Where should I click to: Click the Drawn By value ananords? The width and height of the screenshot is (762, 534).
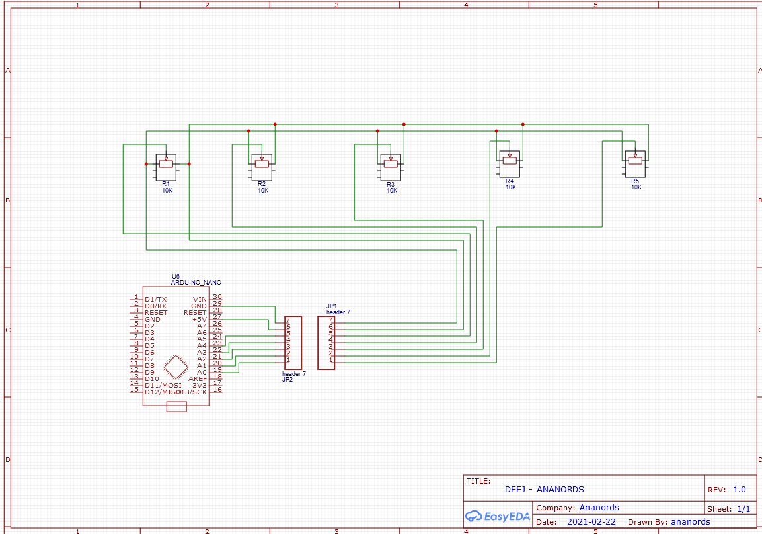[x=691, y=522]
